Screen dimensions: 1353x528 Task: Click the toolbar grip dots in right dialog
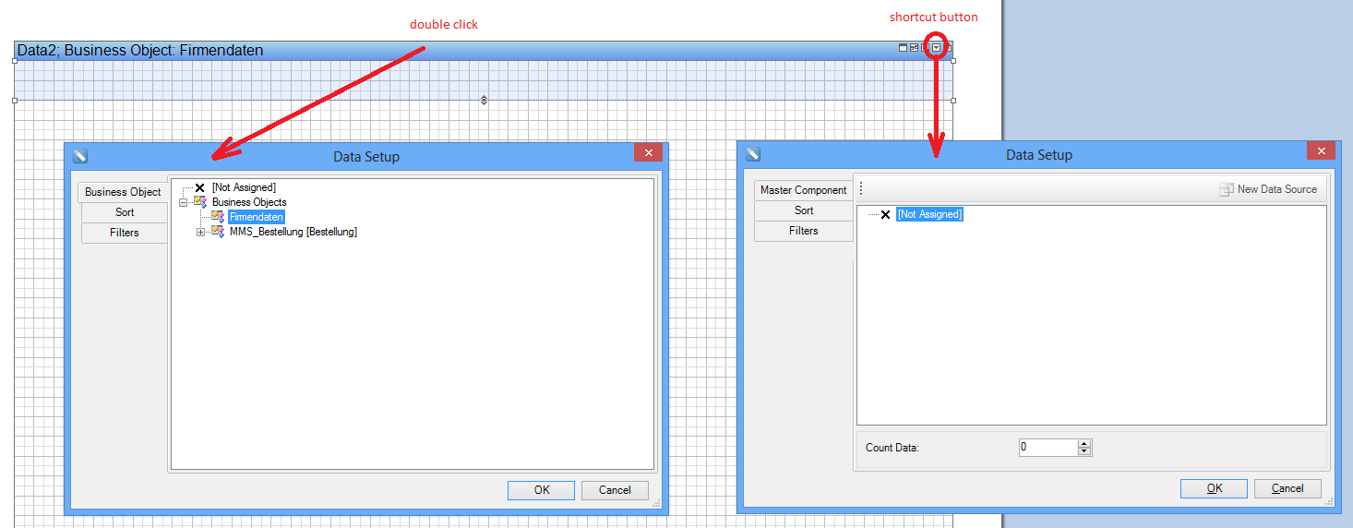pos(861,189)
